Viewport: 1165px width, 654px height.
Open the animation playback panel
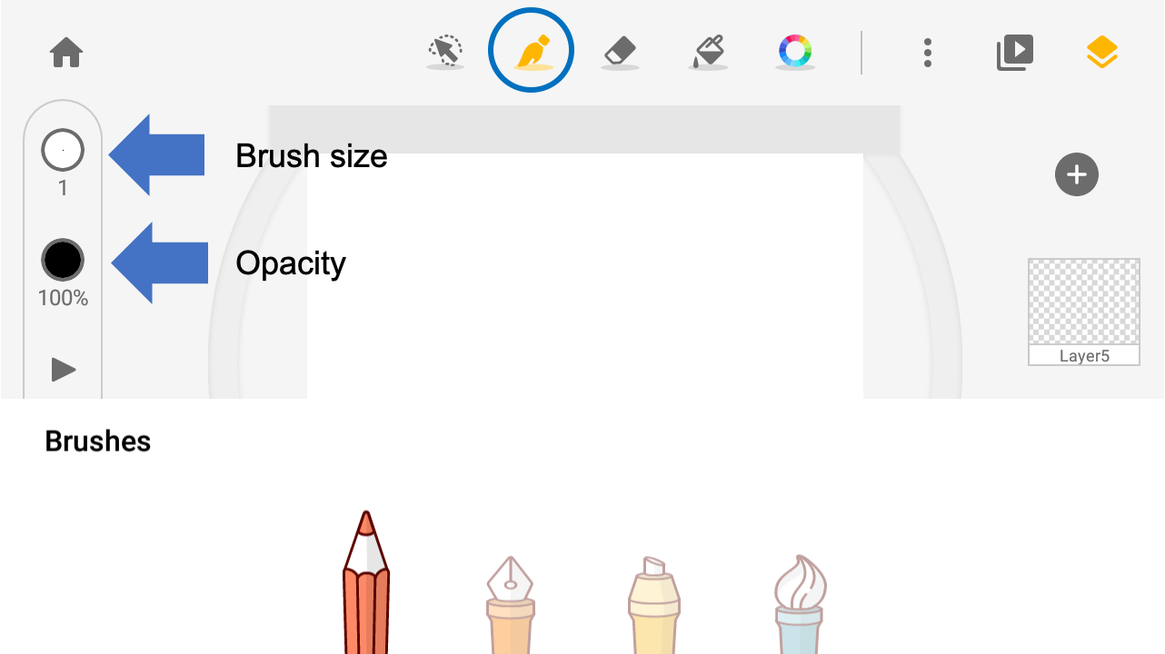(x=1014, y=53)
